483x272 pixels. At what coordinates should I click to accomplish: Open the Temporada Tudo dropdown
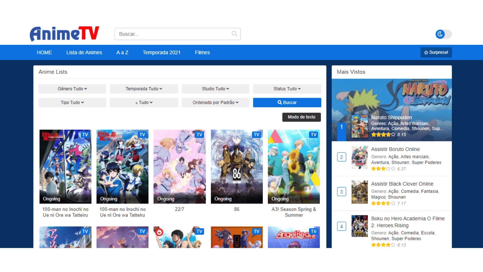tap(144, 89)
